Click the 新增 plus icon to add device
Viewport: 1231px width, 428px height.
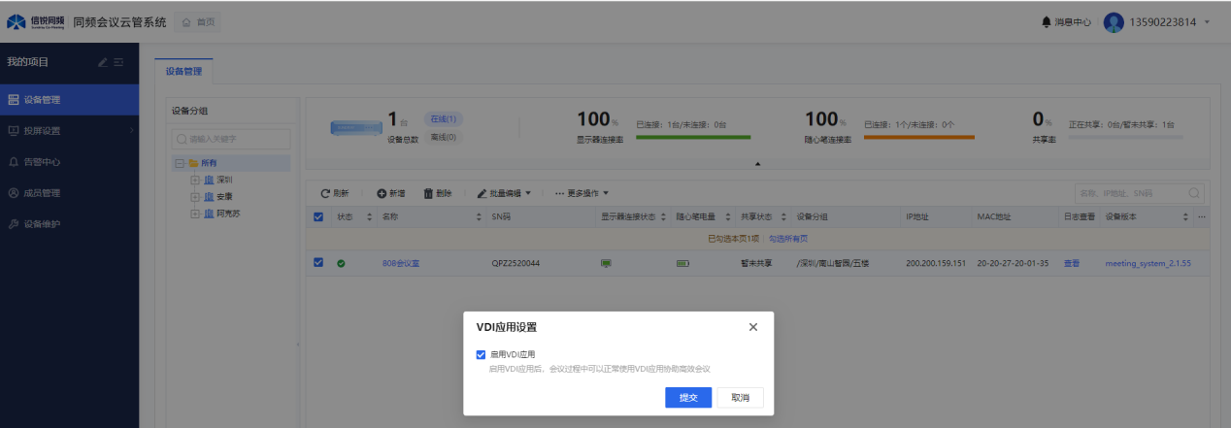coord(382,193)
